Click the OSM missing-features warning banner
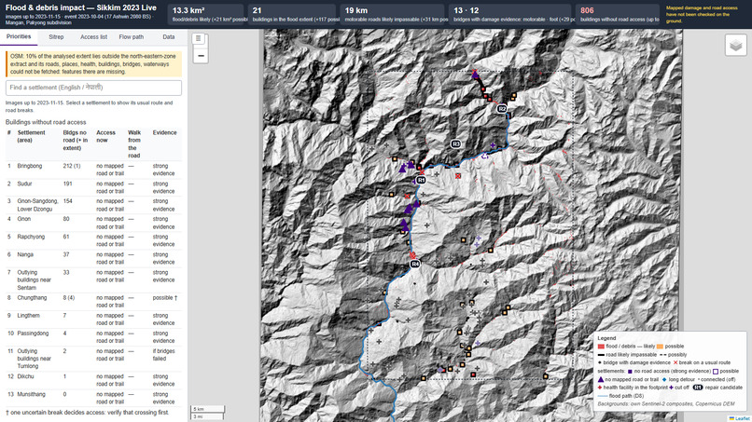The width and height of the screenshot is (752, 422). coord(93,64)
